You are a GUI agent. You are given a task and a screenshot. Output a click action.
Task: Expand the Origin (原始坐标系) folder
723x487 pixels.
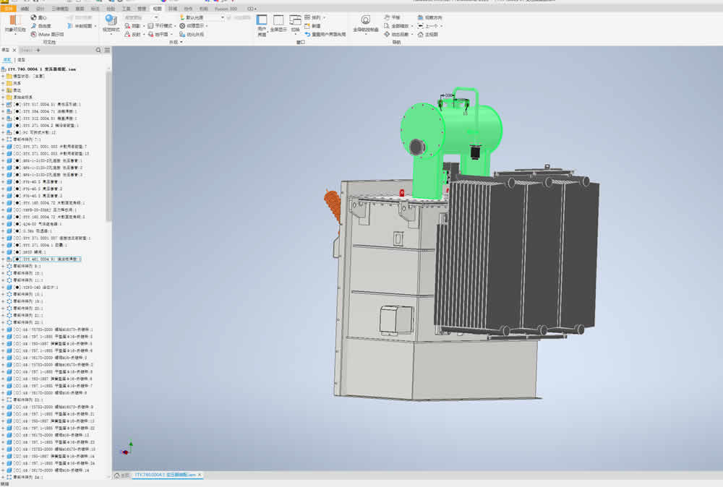(x=3, y=98)
